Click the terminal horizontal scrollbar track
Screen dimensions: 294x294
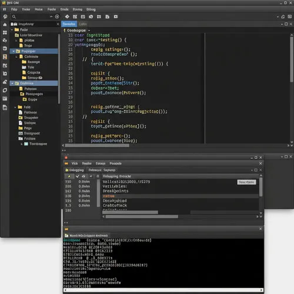click(163, 290)
